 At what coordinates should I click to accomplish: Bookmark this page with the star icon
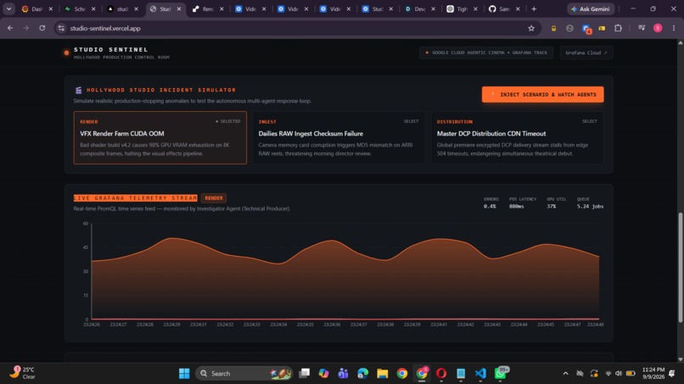pyautogui.click(x=531, y=28)
